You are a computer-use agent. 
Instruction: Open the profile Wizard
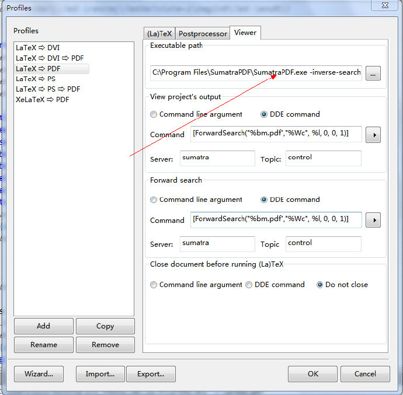click(39, 374)
